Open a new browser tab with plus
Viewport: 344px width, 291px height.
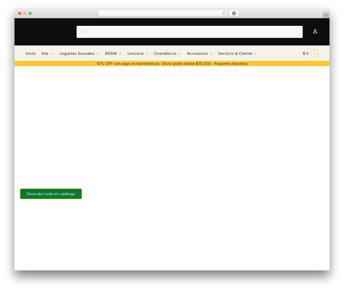(326, 15)
